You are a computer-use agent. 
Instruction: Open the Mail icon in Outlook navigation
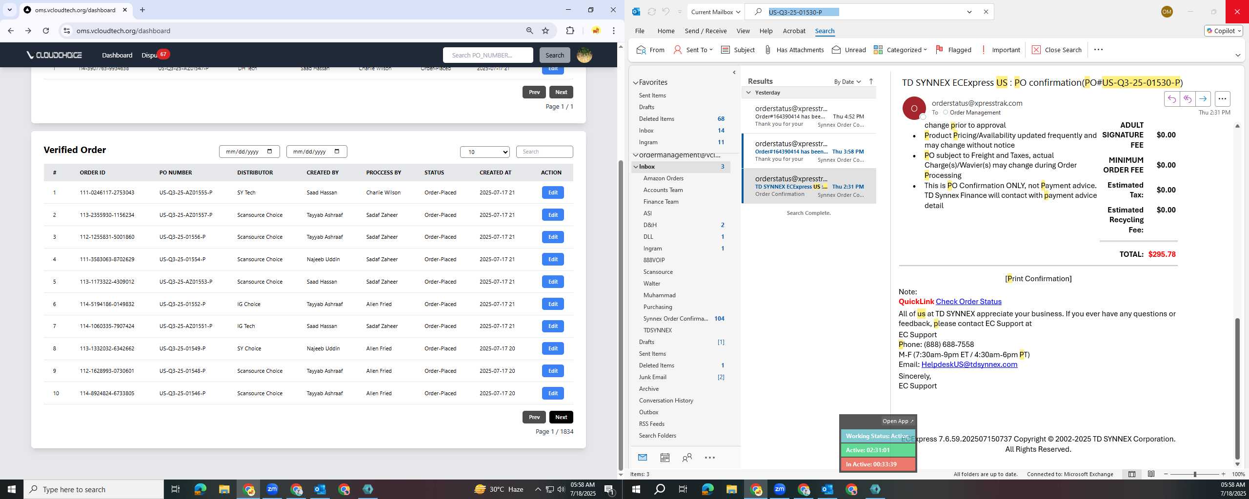(x=643, y=458)
